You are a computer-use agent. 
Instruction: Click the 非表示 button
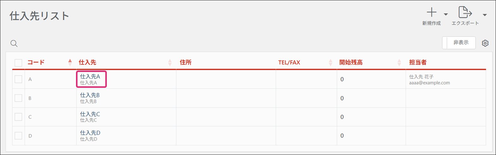(461, 43)
